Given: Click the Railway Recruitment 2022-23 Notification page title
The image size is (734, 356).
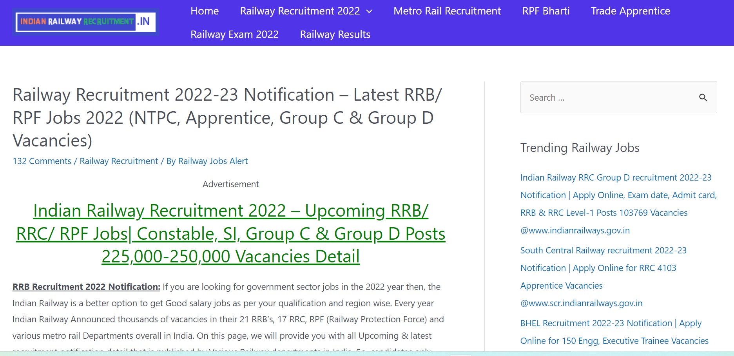Looking at the screenshot, I should [227, 117].
